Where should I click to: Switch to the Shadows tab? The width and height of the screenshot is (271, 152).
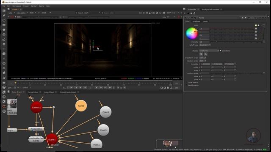point(196,22)
